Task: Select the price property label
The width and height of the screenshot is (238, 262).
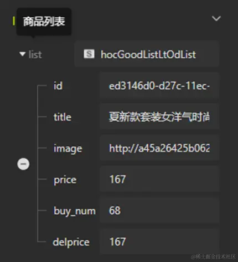Action: coord(65,180)
